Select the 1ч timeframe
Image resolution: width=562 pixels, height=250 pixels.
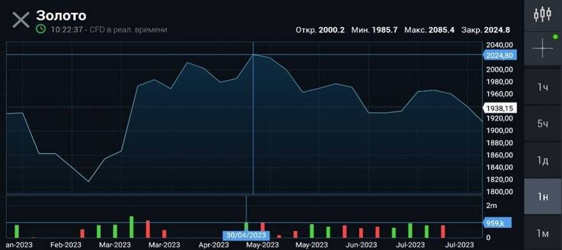[543, 87]
